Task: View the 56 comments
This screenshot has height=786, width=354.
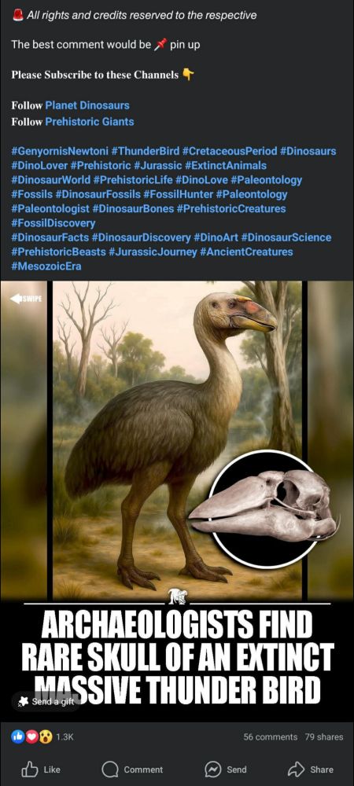Action: coord(271,736)
